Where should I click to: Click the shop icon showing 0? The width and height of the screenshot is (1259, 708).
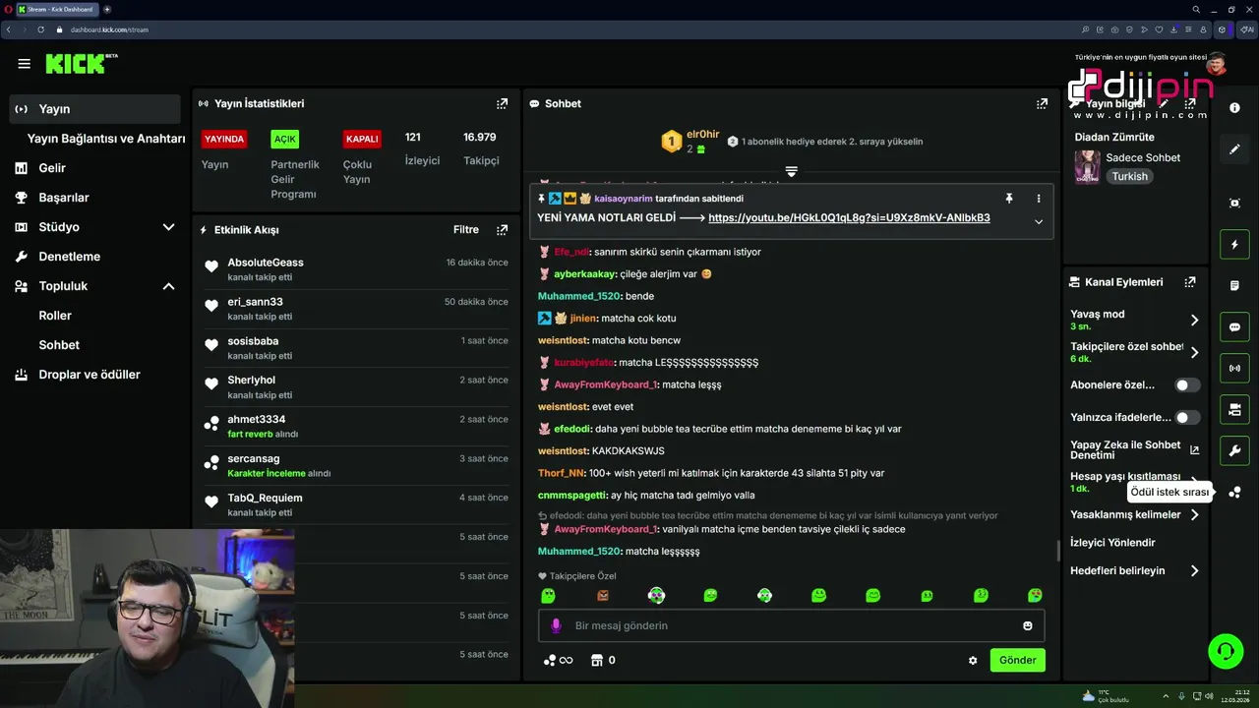point(603,661)
